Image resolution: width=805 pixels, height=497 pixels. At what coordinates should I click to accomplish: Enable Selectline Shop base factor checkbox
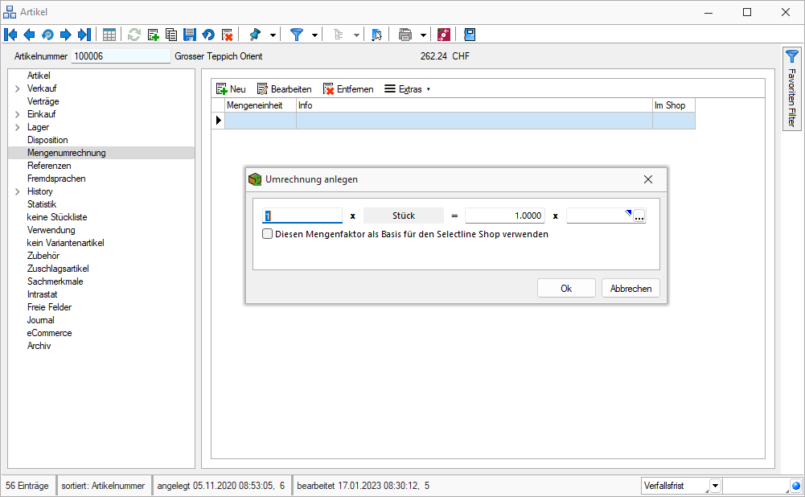tap(268, 234)
